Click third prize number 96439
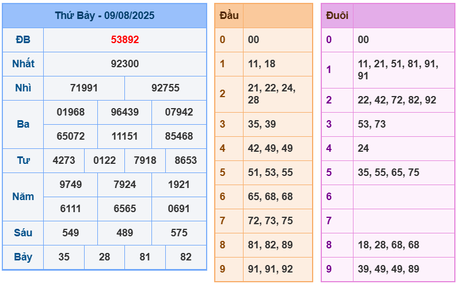The width and height of the screenshot is (456, 284). click(125, 112)
